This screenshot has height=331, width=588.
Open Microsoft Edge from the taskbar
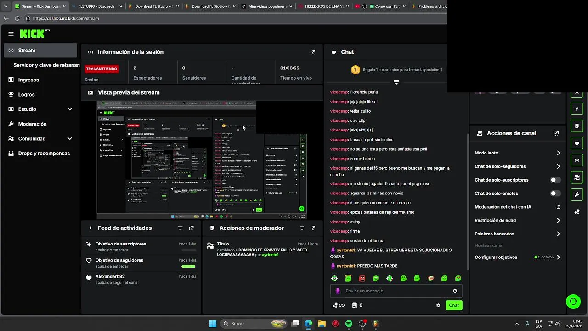[308, 324]
